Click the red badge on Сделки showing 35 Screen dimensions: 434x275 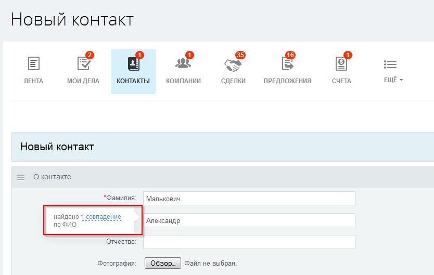coord(240,55)
